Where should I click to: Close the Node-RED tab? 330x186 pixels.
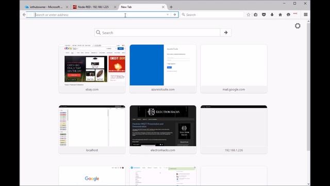click(x=115, y=7)
